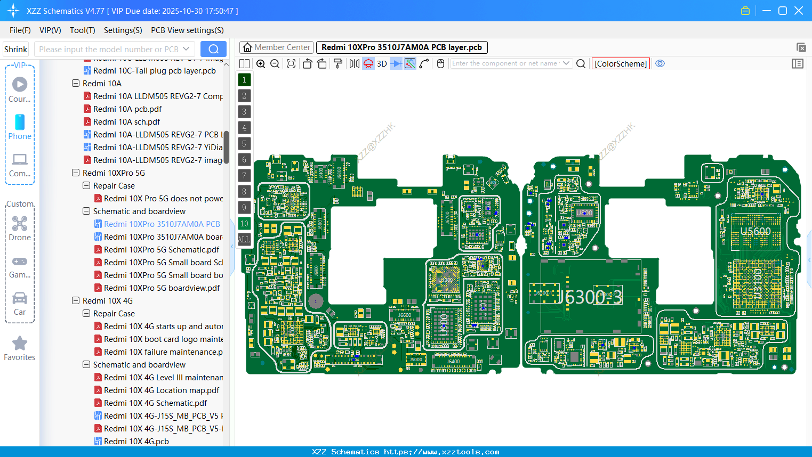
Task: Close all tabs using top-right icon
Action: (x=801, y=47)
